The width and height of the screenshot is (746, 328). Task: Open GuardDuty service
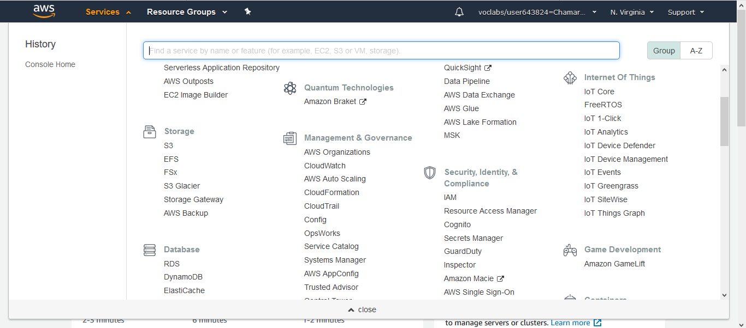463,251
